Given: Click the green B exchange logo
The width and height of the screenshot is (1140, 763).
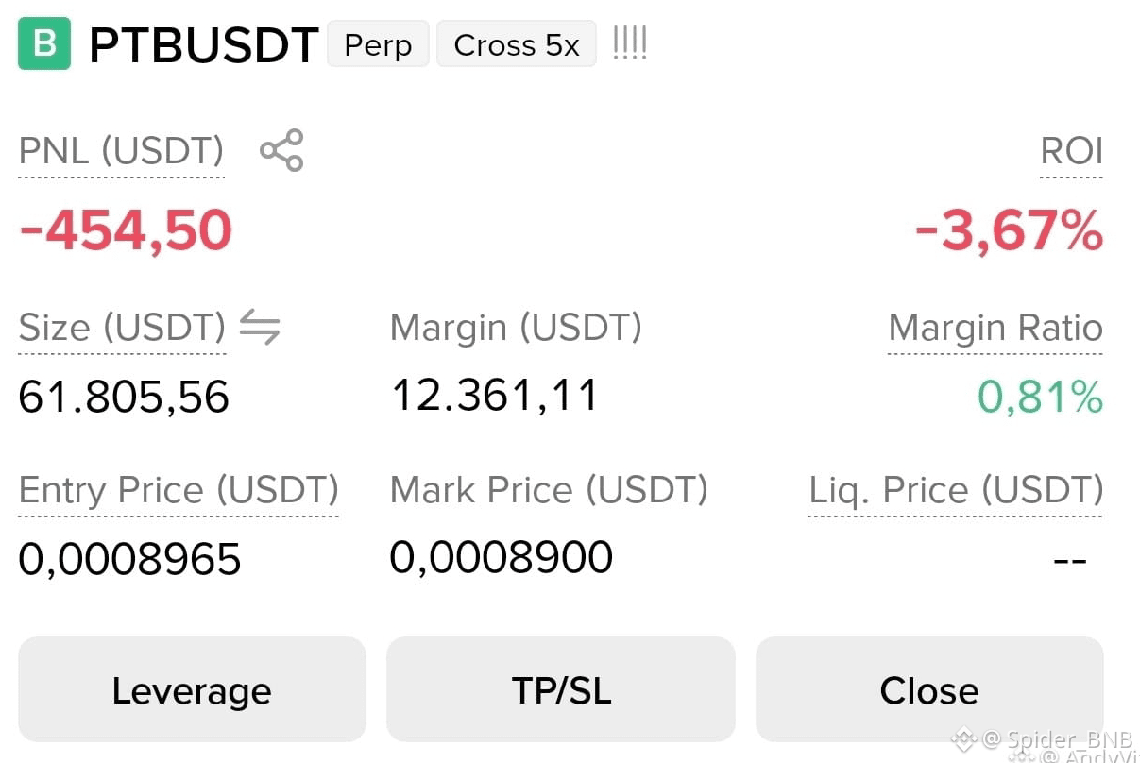Looking at the screenshot, I should [x=44, y=43].
